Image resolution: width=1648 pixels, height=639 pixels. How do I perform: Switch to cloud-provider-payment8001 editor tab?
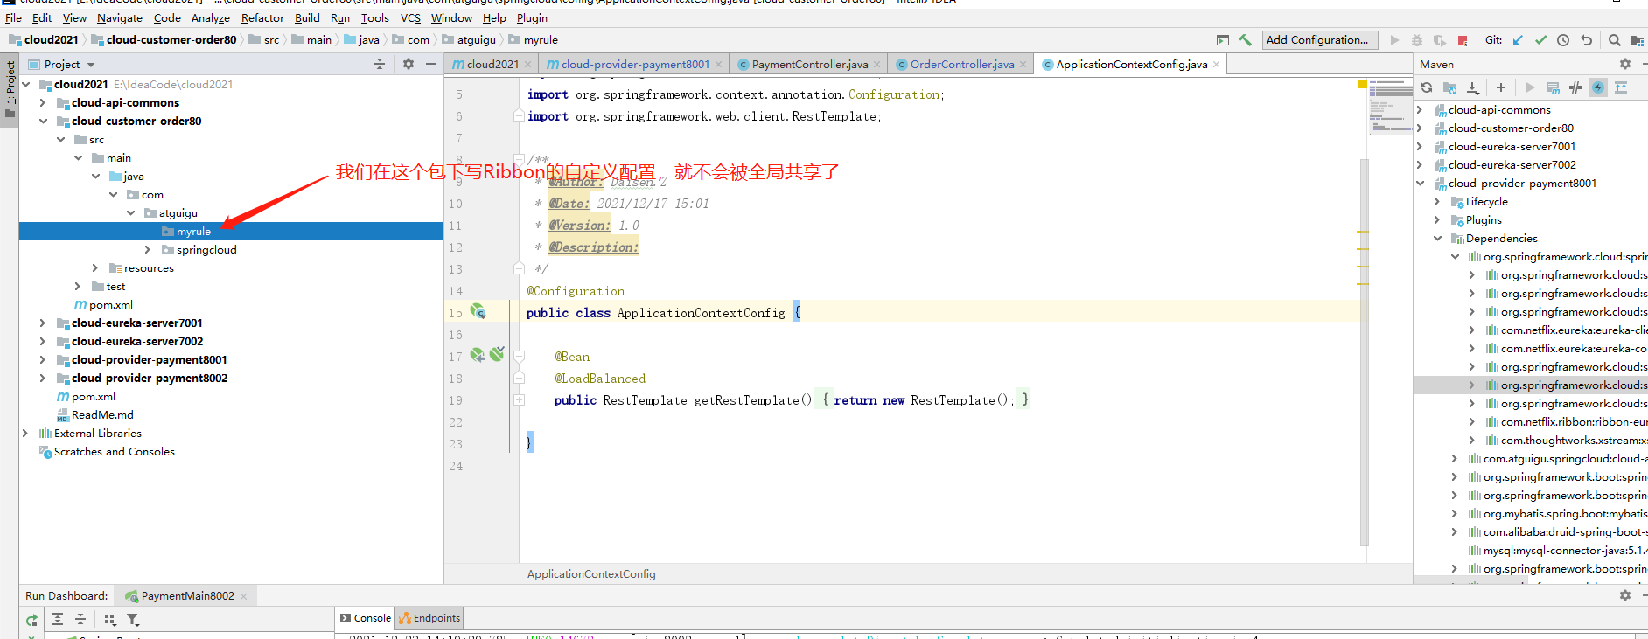tap(635, 64)
